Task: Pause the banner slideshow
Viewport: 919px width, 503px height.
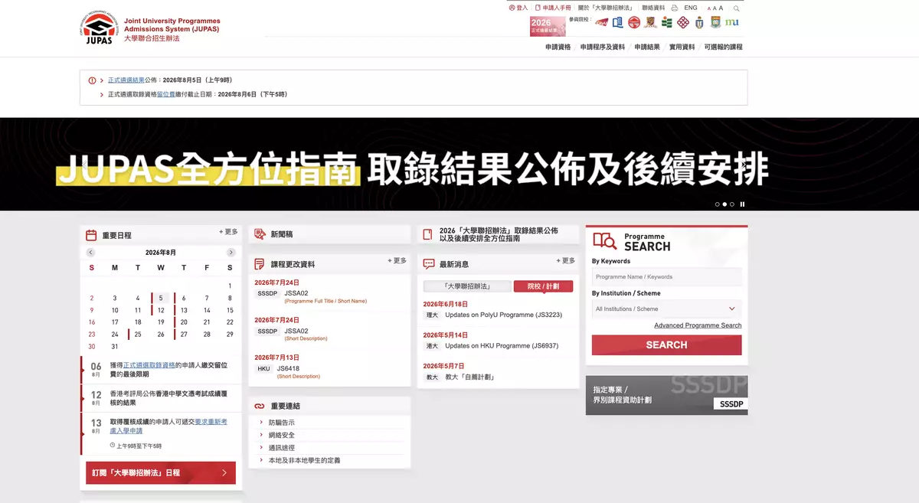Action: (x=742, y=204)
